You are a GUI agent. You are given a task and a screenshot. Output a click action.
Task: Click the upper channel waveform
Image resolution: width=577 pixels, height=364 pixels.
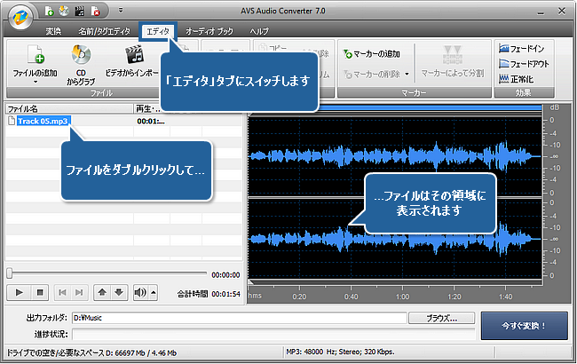(395, 157)
